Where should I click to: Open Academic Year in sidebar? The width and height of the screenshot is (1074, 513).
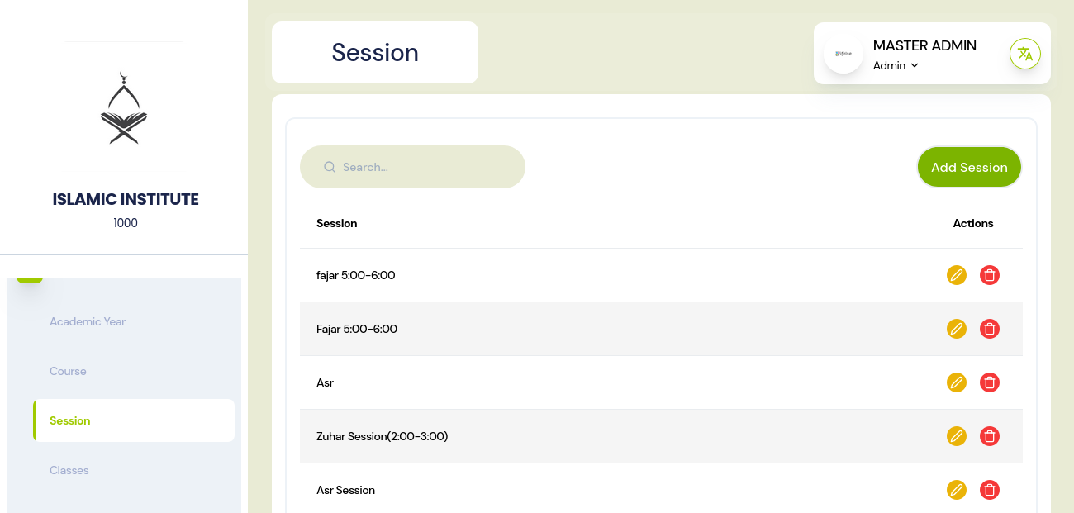point(88,321)
